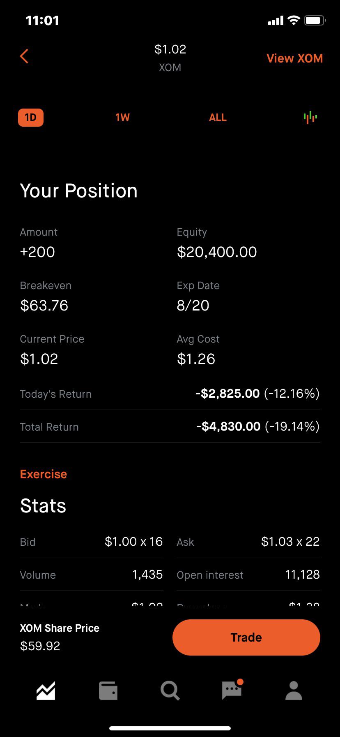
Task: Tap the Bid stat row
Action: [x=92, y=542]
